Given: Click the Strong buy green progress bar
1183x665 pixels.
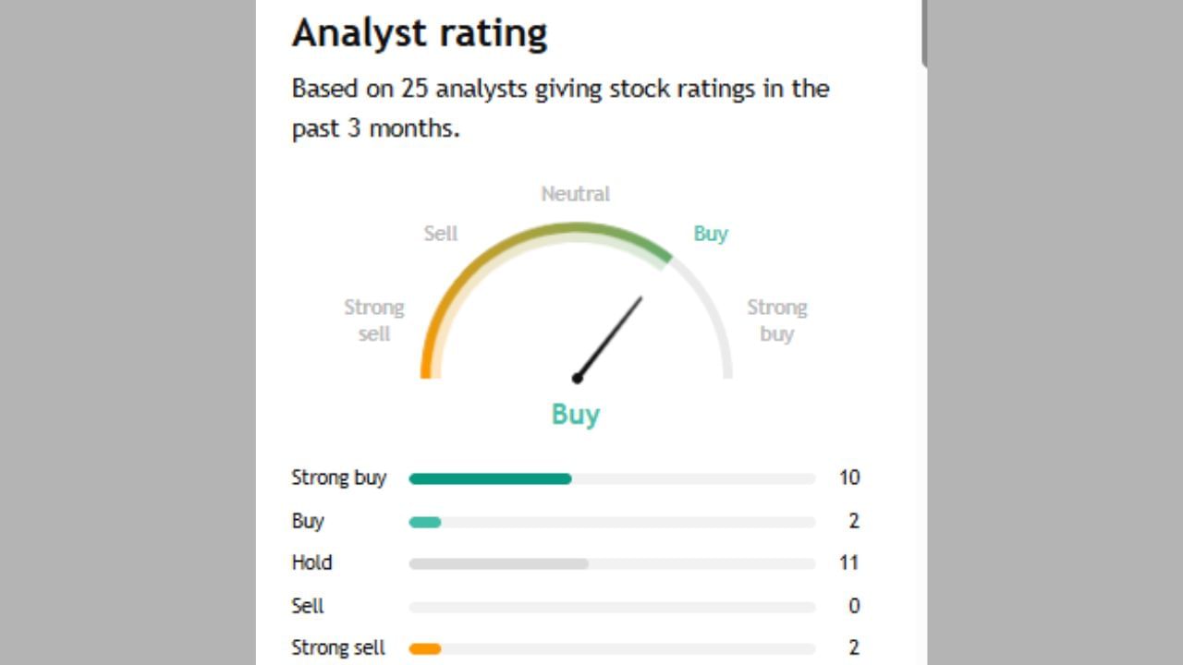Looking at the screenshot, I should click(490, 478).
